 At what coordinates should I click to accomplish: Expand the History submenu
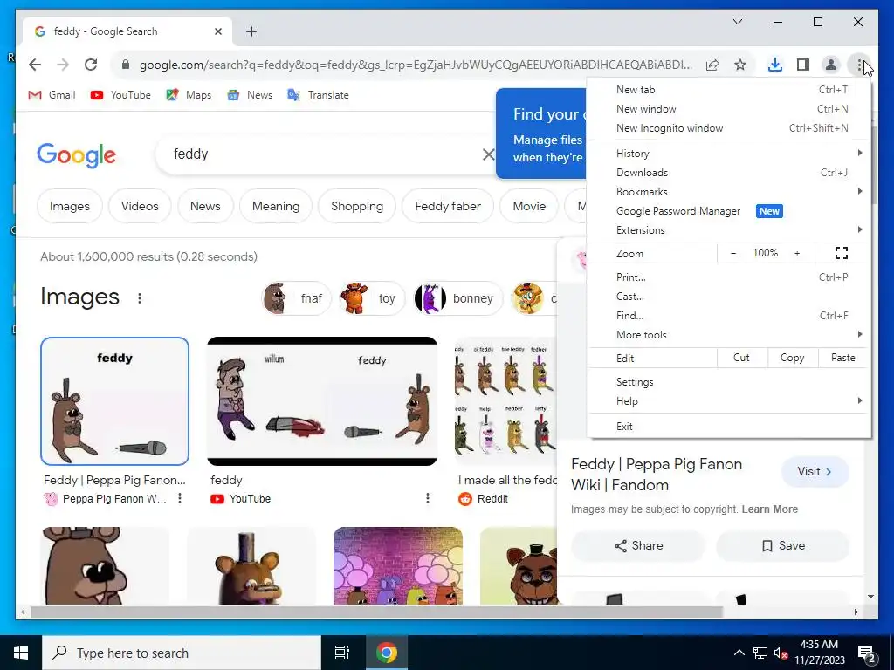[729, 154]
